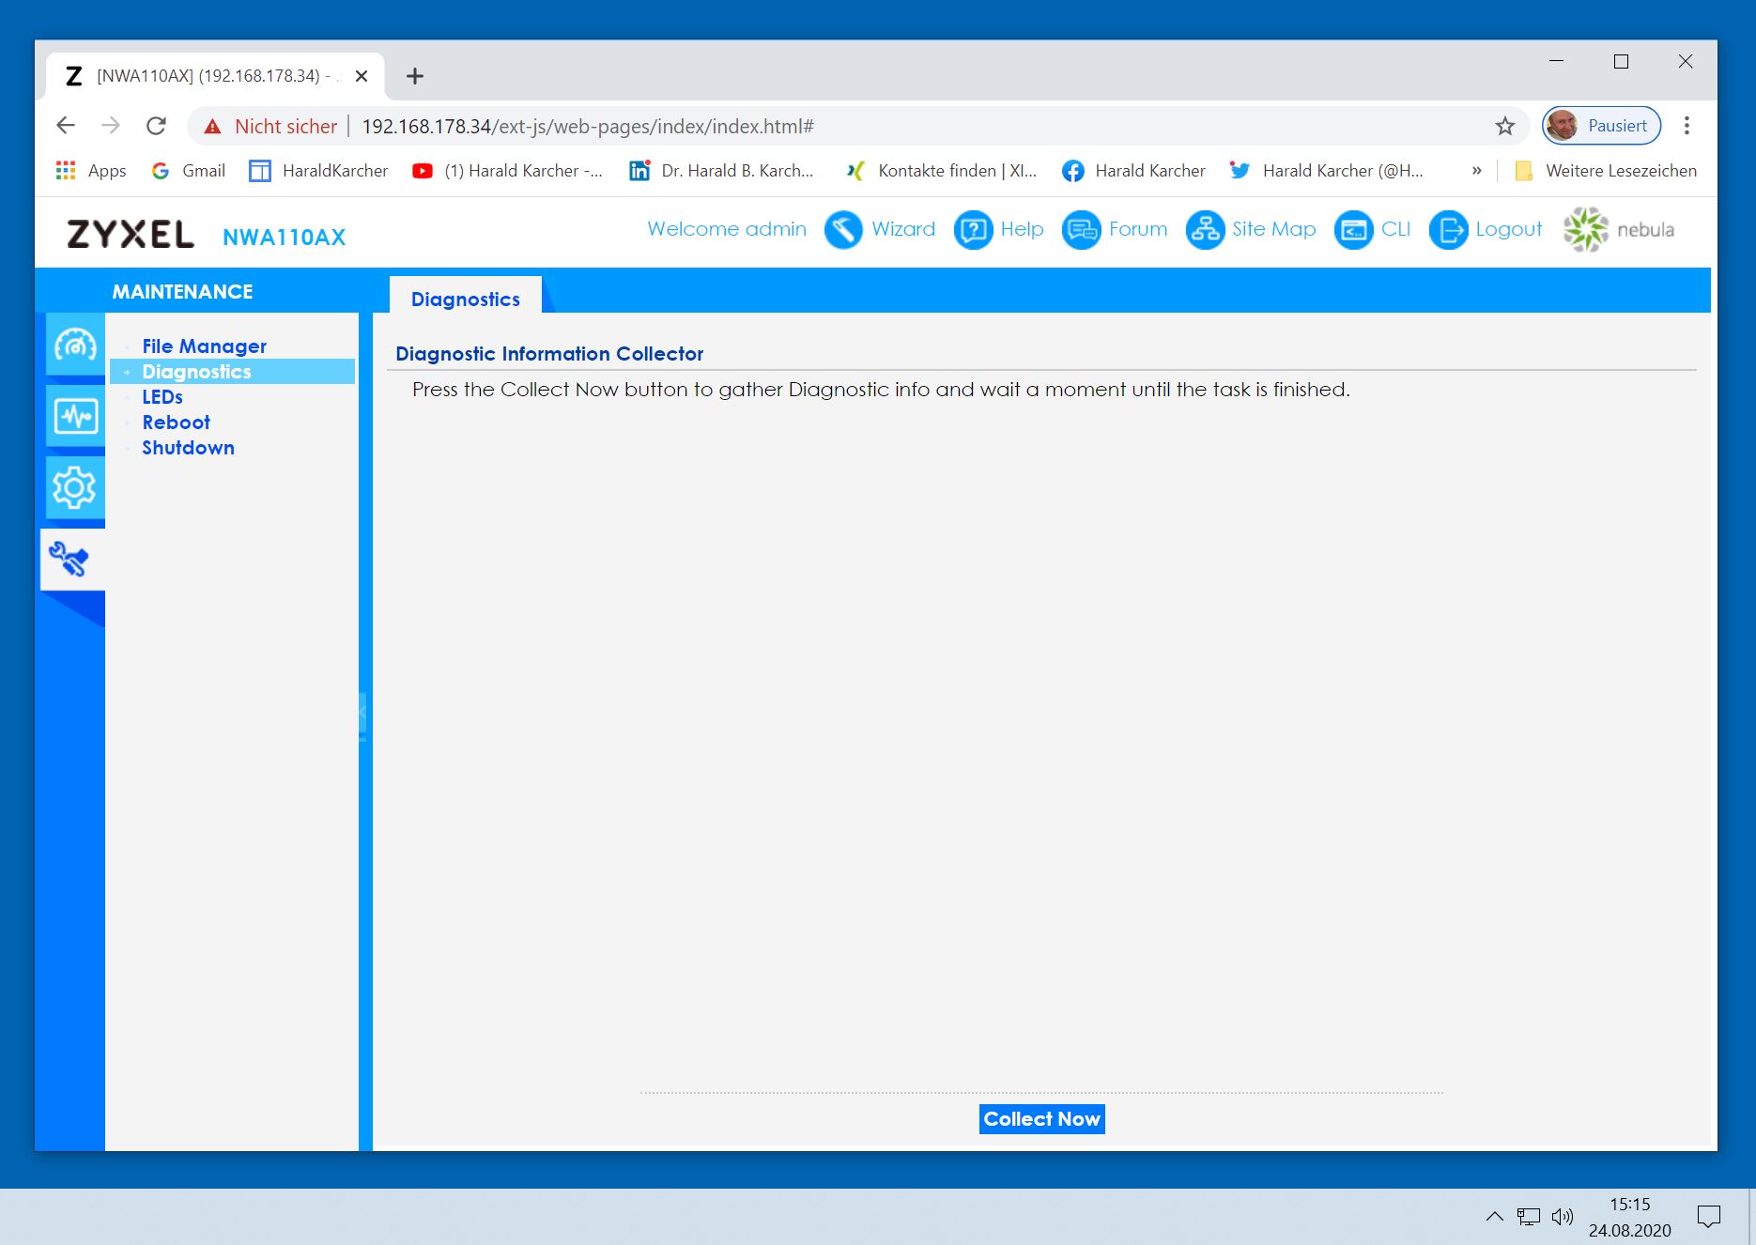Open the Monitor waveform icon in sidebar
This screenshot has height=1245, width=1756.
[x=75, y=416]
